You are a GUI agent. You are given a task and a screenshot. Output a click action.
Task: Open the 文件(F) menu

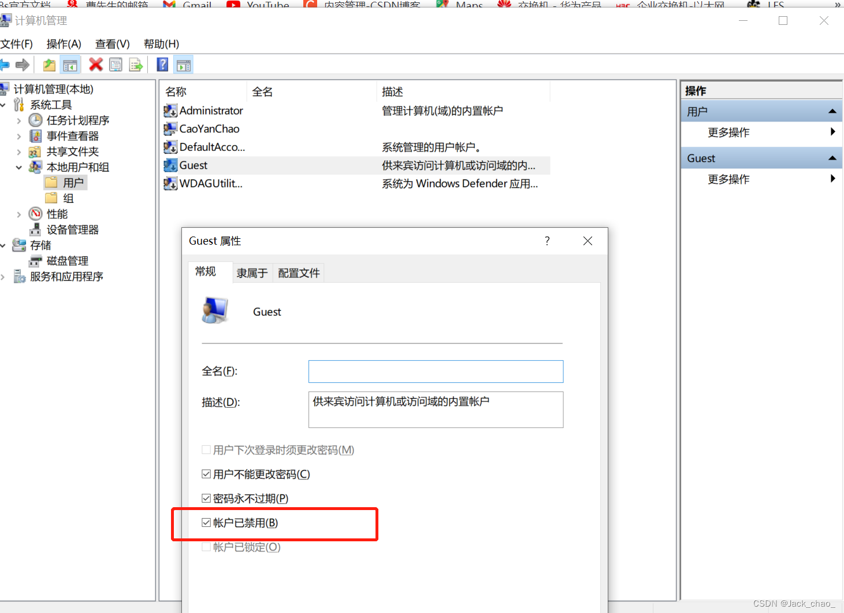pos(17,44)
